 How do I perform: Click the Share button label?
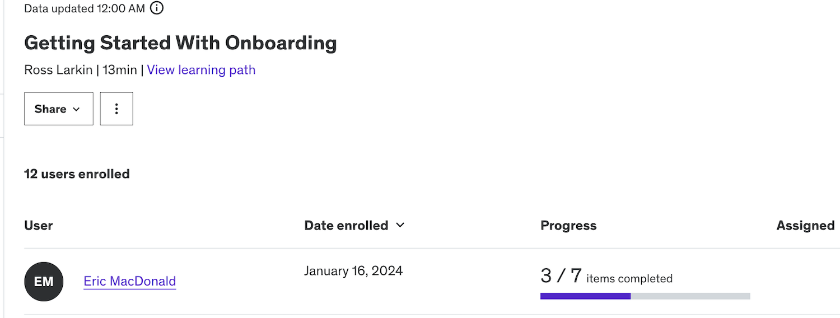(x=50, y=109)
